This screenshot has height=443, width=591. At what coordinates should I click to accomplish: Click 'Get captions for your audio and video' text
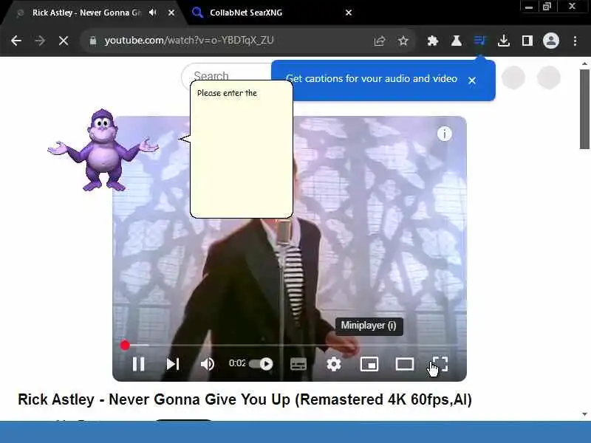372,79
